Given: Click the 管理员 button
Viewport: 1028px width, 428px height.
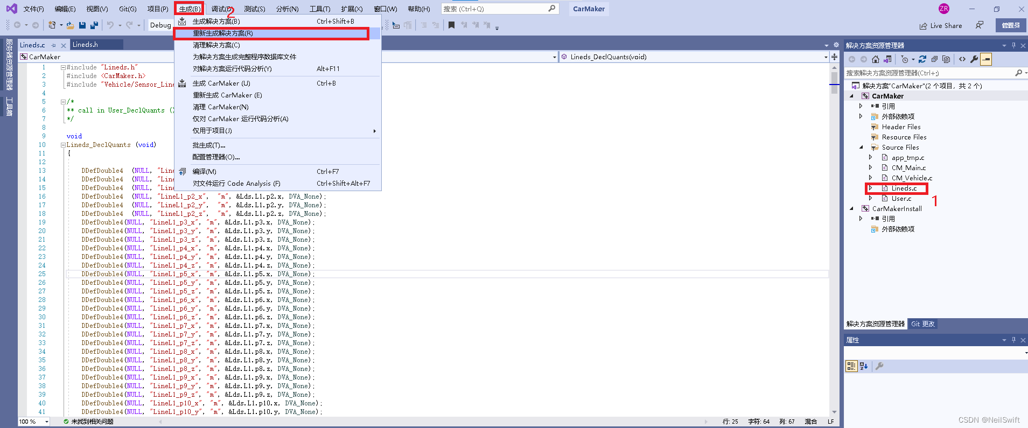Looking at the screenshot, I should [1011, 25].
